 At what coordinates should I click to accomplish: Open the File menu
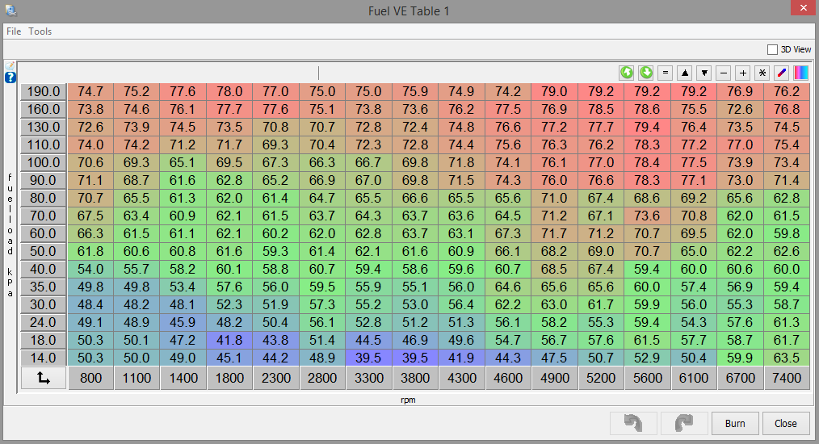pyautogui.click(x=14, y=31)
